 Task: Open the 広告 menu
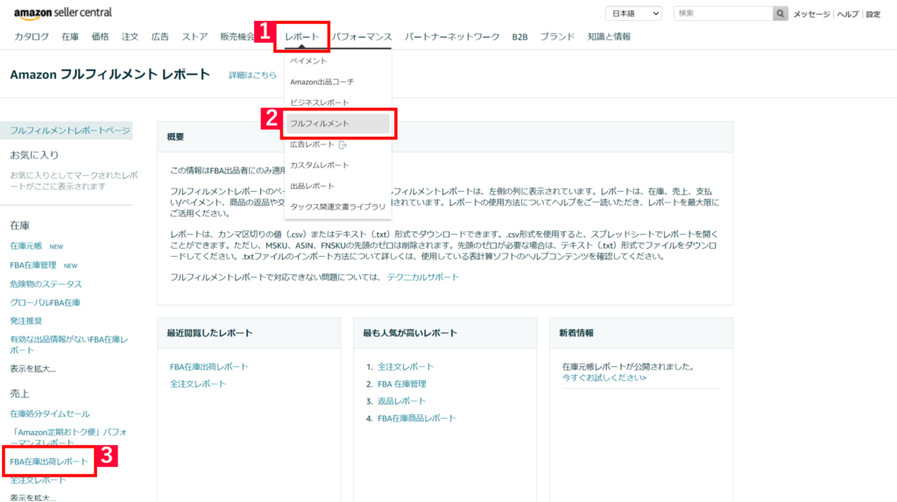point(160,37)
